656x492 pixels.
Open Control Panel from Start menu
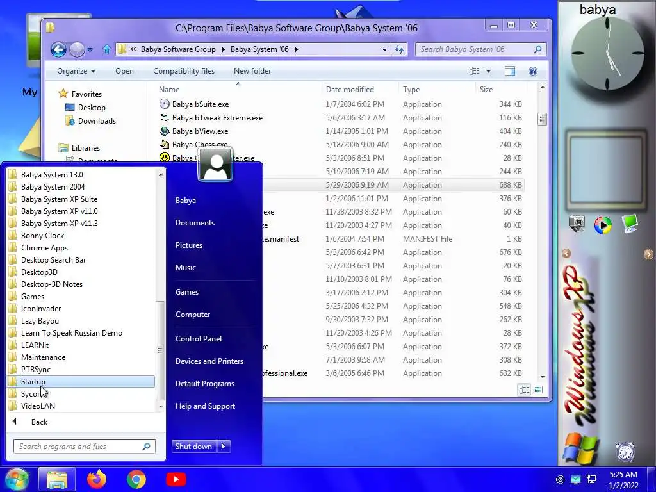coord(199,339)
